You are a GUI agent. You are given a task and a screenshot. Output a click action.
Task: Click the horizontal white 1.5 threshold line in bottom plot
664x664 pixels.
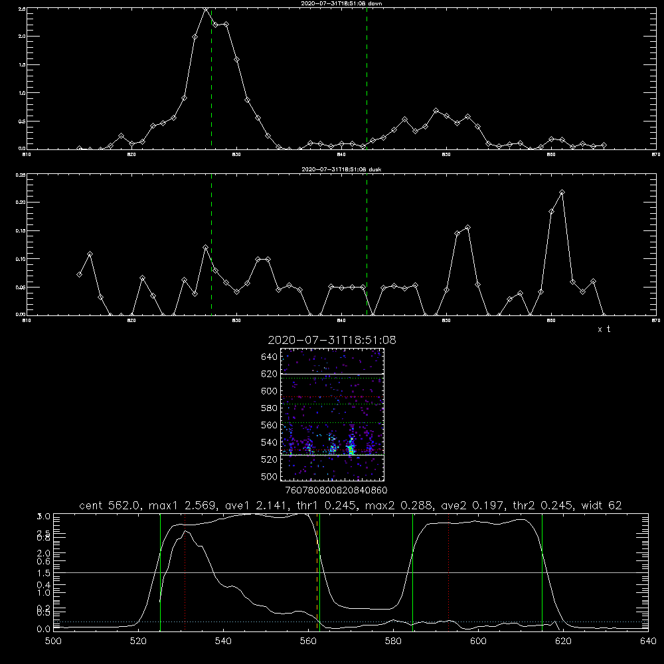point(351,572)
